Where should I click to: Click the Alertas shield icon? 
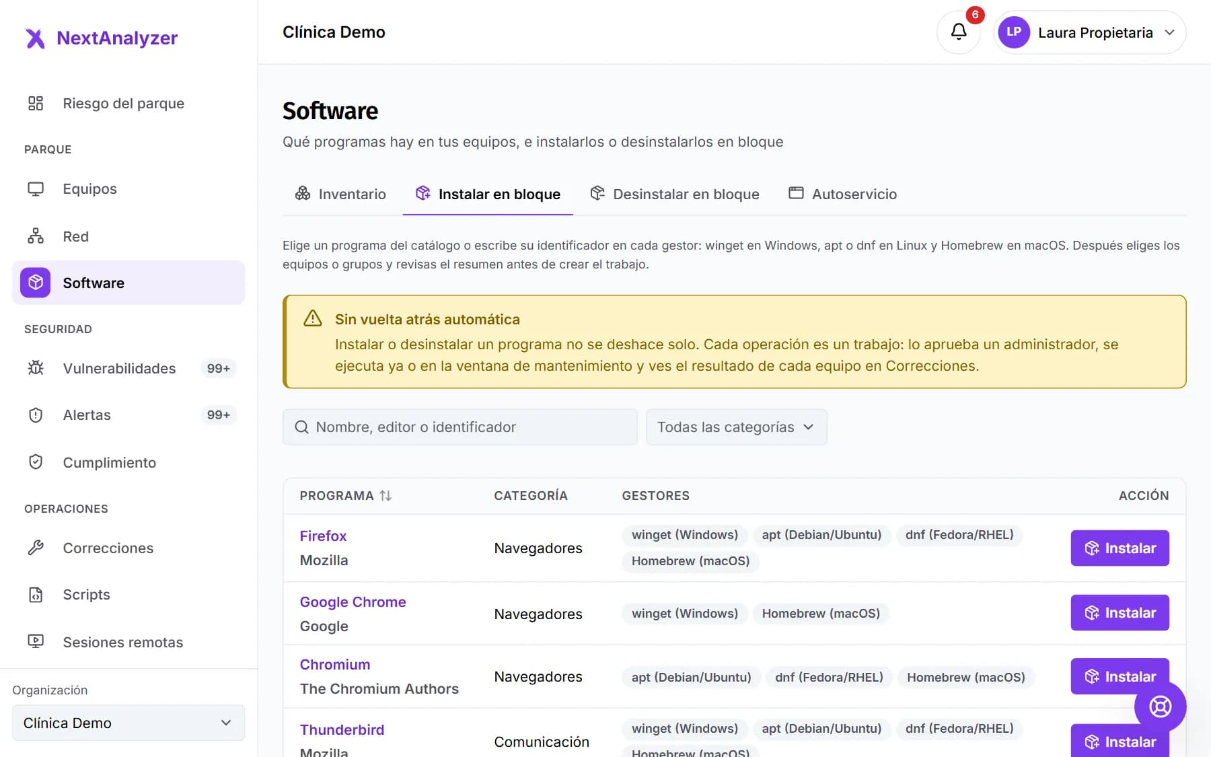pos(36,414)
